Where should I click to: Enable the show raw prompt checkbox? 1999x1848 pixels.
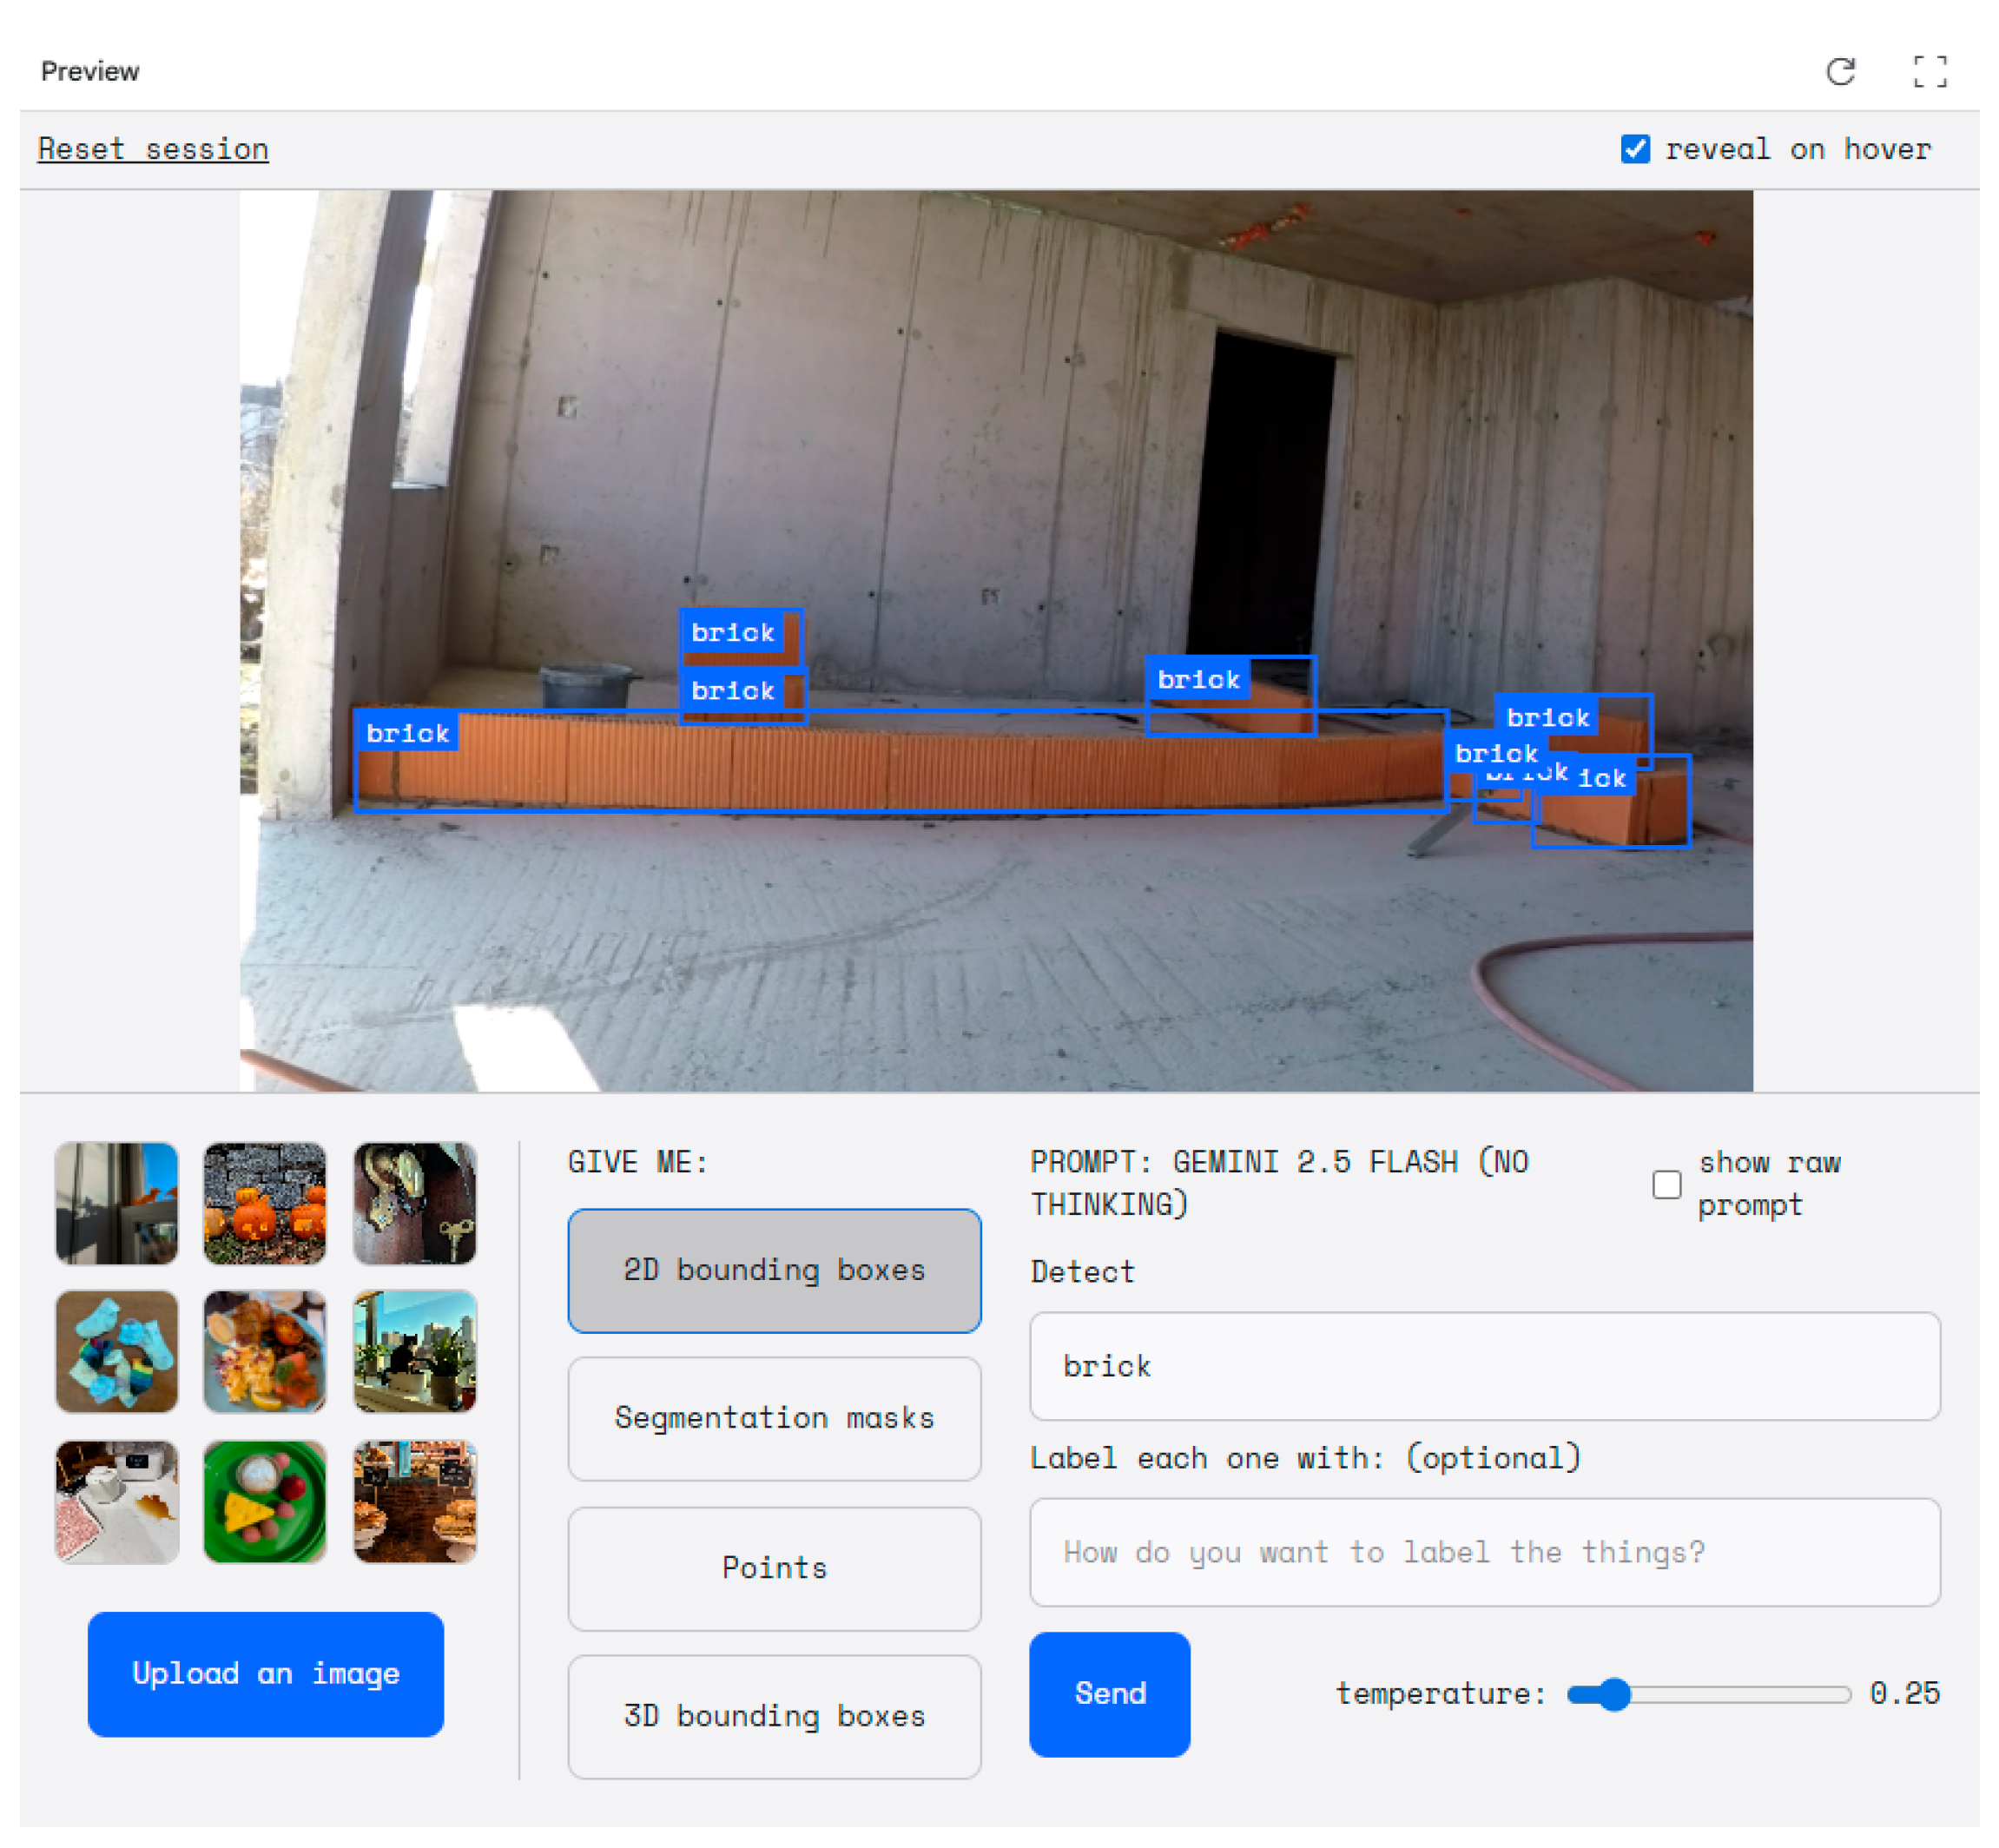point(1666,1184)
